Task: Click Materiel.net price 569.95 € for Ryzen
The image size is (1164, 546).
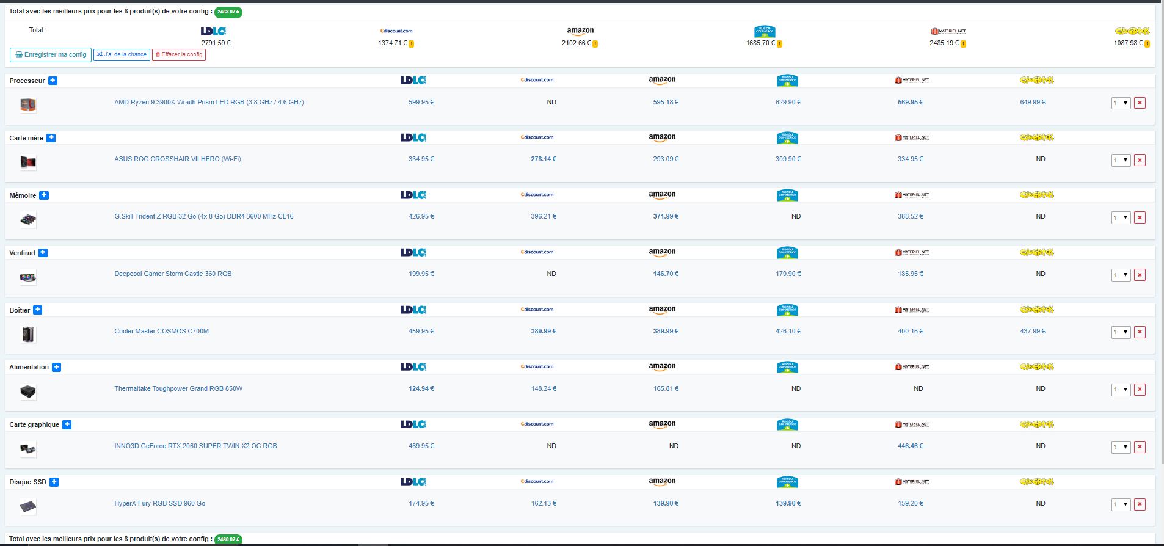Action: (x=910, y=102)
